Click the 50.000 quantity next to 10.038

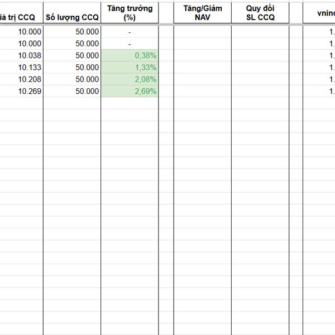click(72, 55)
